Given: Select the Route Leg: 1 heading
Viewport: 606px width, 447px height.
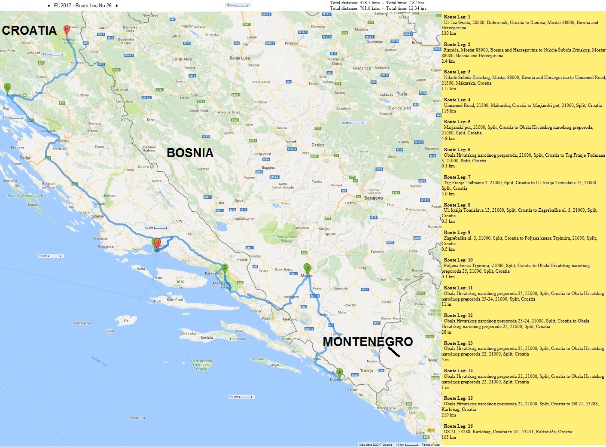Looking at the screenshot, I should [x=457, y=17].
